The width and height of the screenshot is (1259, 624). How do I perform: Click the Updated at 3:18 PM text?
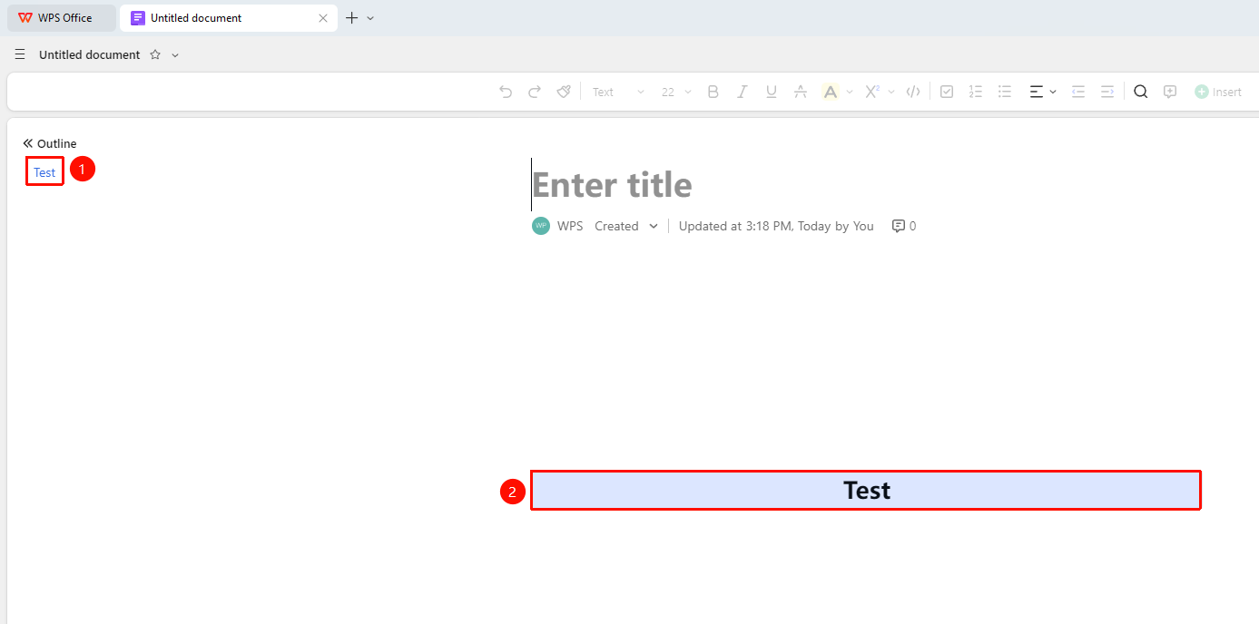[776, 226]
